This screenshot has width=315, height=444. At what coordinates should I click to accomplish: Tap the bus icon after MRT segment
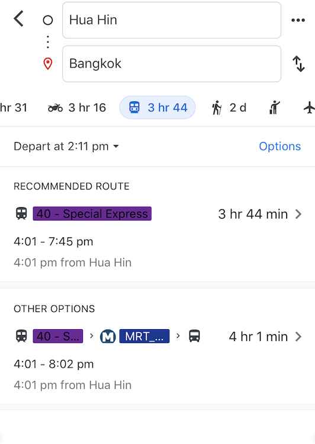[195, 336]
